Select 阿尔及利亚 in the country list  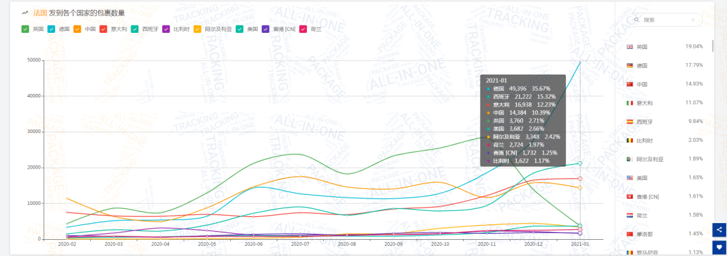point(650,159)
